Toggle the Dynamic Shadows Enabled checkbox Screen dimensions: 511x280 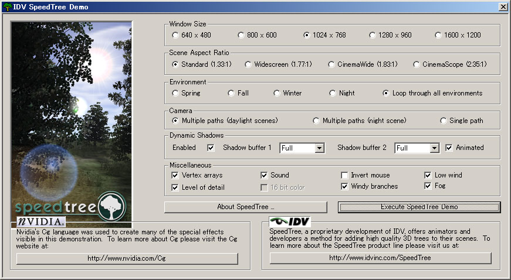[211, 148]
